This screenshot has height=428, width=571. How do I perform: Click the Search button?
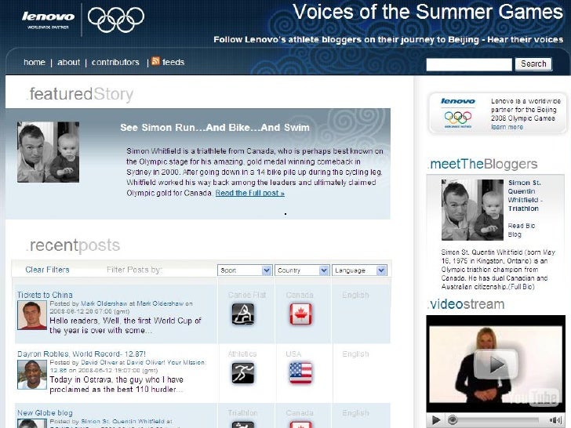point(533,64)
